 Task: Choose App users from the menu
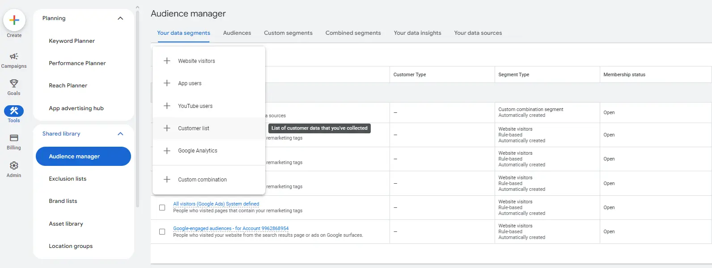tap(209, 83)
